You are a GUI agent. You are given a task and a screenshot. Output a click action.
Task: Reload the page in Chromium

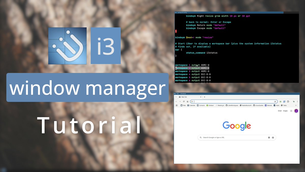pos(184,101)
